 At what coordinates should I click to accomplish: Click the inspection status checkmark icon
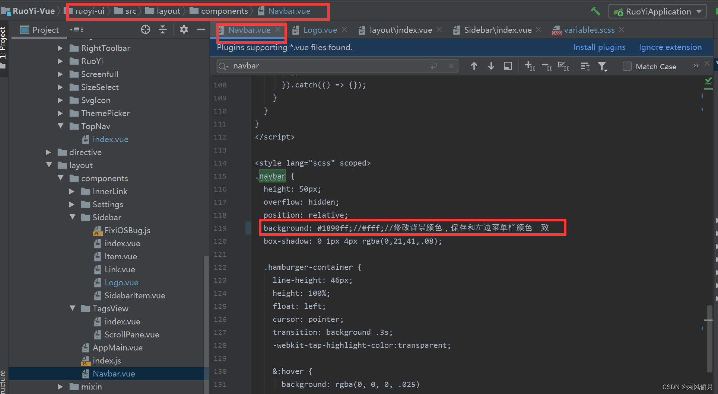click(708, 81)
